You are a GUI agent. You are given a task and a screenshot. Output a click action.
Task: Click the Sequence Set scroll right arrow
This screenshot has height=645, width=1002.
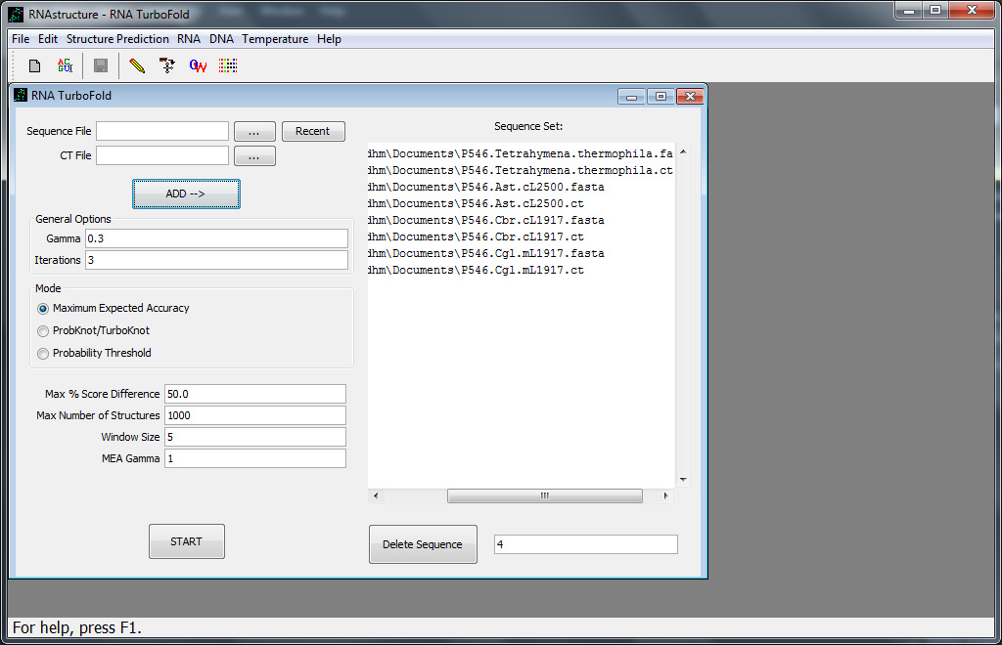click(x=665, y=495)
